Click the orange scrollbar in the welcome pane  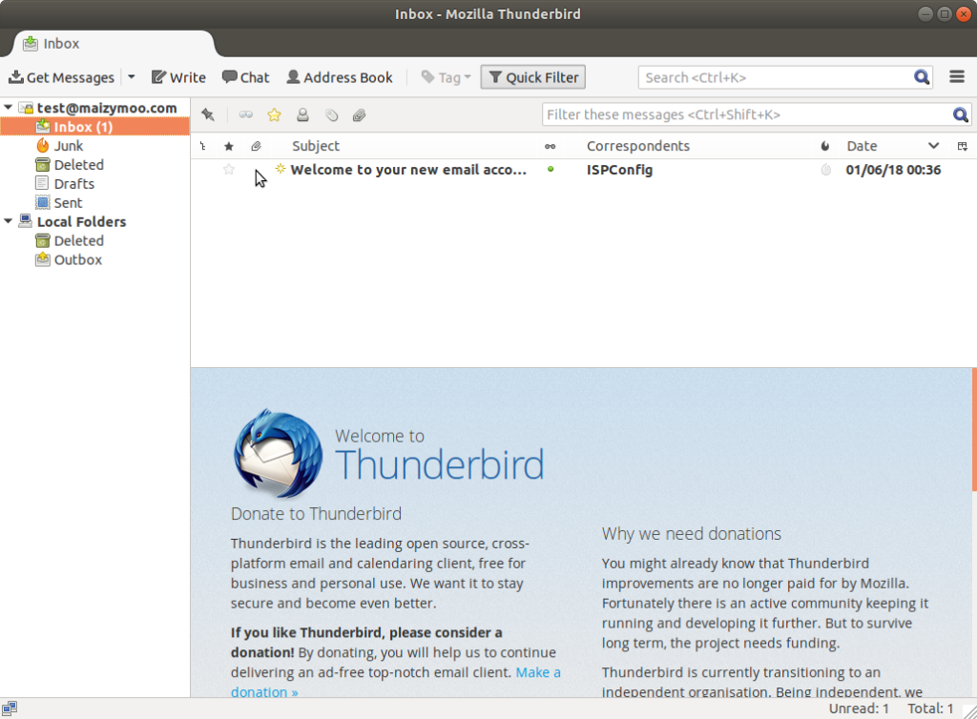[974, 429]
